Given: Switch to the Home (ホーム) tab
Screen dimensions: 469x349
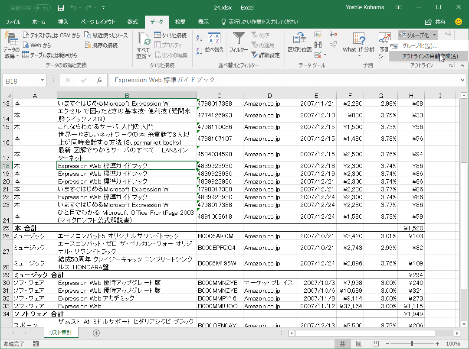Looking at the screenshot, I should pyautogui.click(x=39, y=22).
